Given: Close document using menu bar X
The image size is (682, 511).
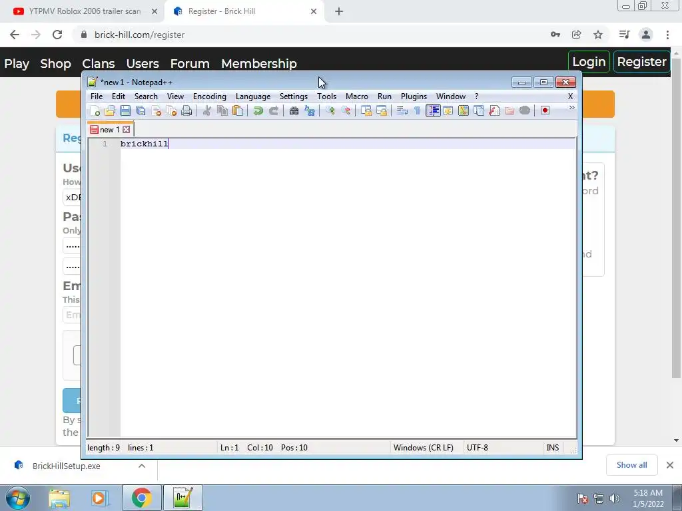Looking at the screenshot, I should [570, 96].
